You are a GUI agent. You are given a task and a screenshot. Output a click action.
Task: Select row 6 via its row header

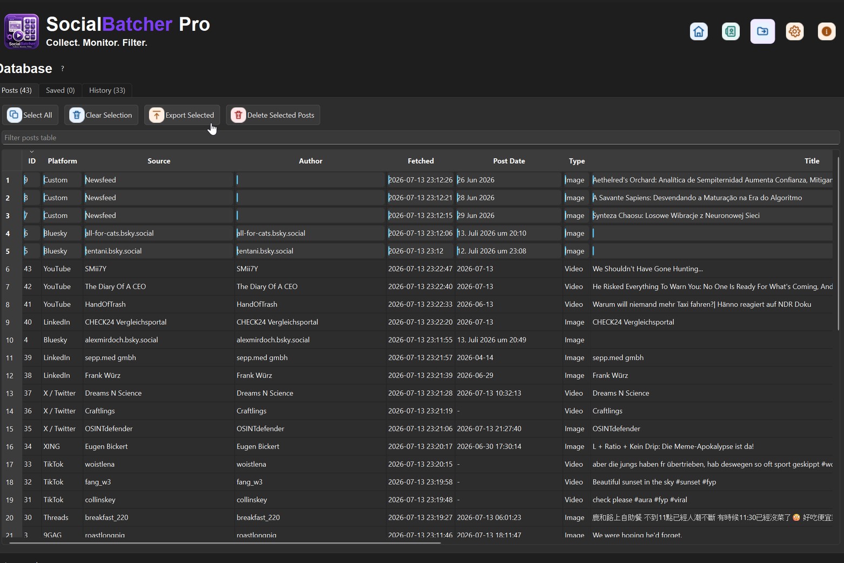coord(8,269)
